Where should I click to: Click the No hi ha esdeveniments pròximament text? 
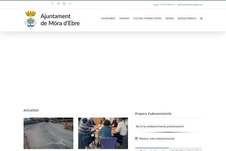coord(160,126)
